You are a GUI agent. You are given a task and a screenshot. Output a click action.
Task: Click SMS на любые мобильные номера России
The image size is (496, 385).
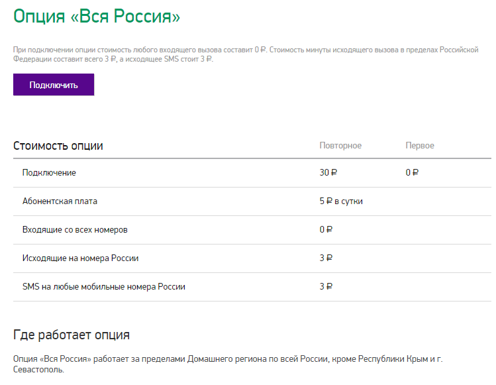point(104,286)
